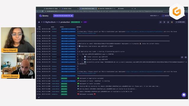Click production scope in last log row
The image size is (189, 106).
(55, 94)
